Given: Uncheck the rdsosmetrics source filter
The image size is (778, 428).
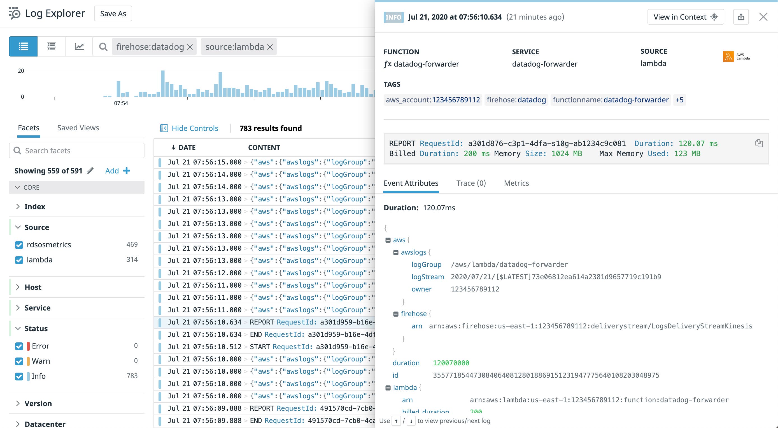Looking at the screenshot, I should (x=19, y=244).
